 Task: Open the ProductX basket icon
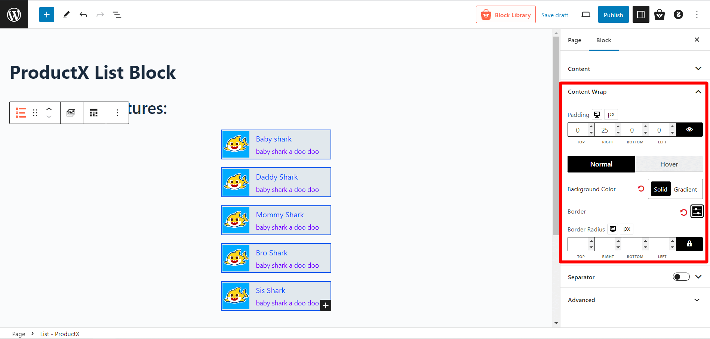[660, 15]
